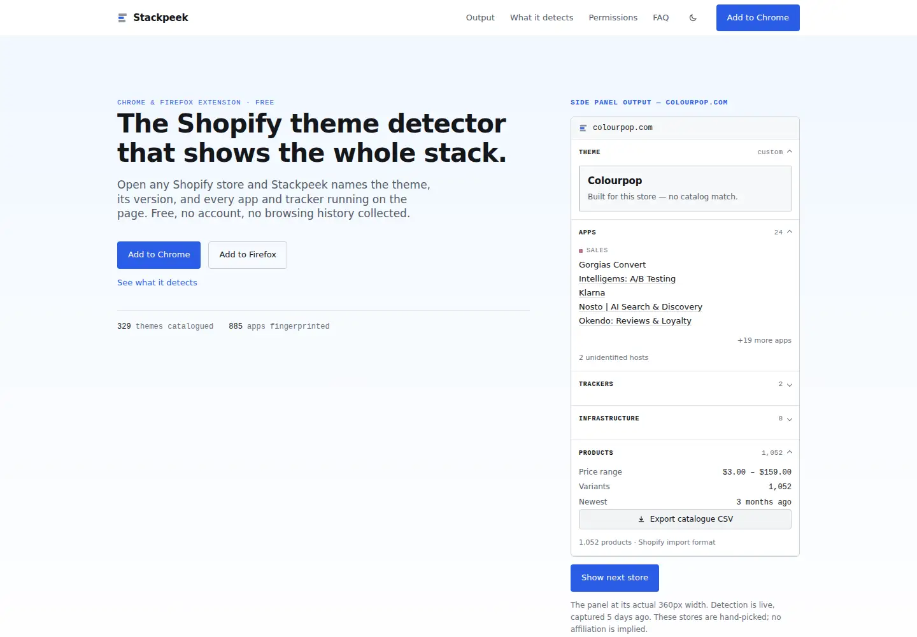This screenshot has height=637, width=917.
Task: Click Add to Chrome in the header
Action: point(758,18)
